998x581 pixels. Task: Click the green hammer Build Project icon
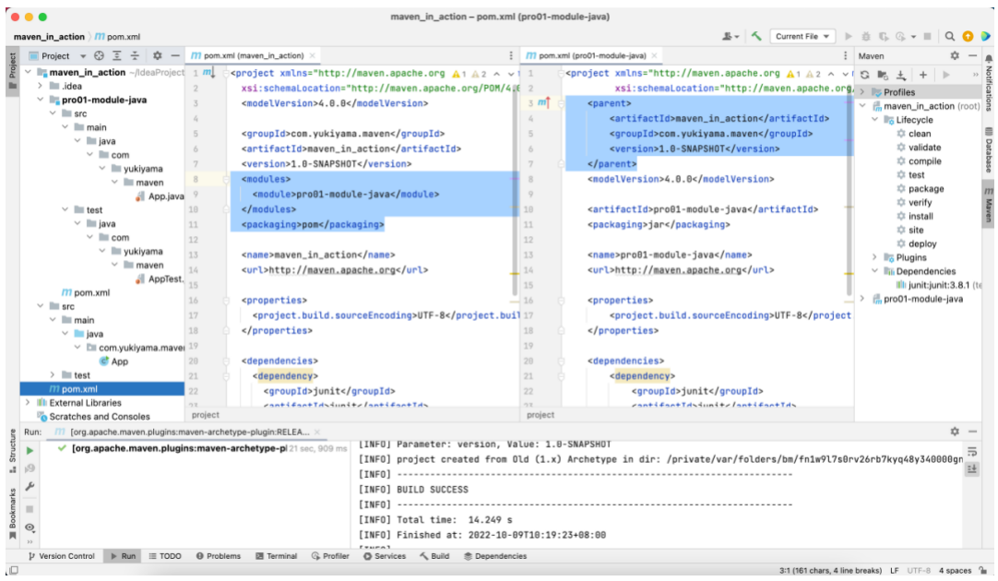[756, 36]
